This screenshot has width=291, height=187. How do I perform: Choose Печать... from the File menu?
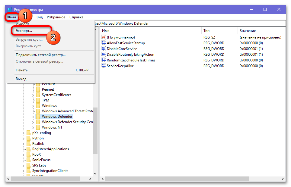pos(50,70)
